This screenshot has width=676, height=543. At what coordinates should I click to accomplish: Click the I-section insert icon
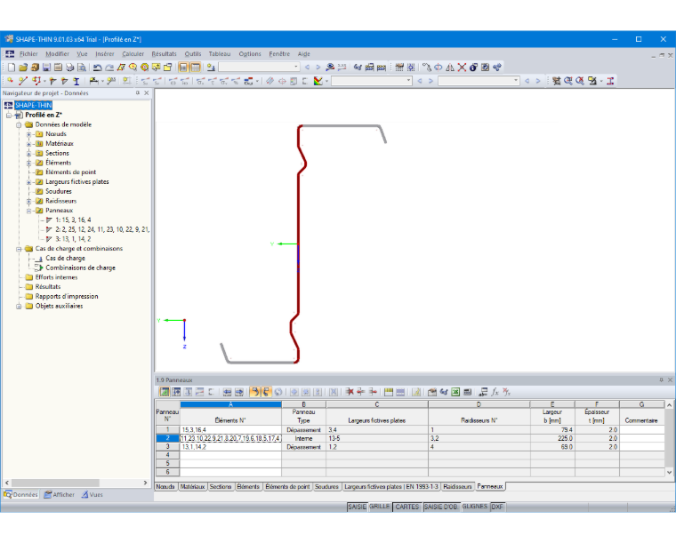click(76, 81)
